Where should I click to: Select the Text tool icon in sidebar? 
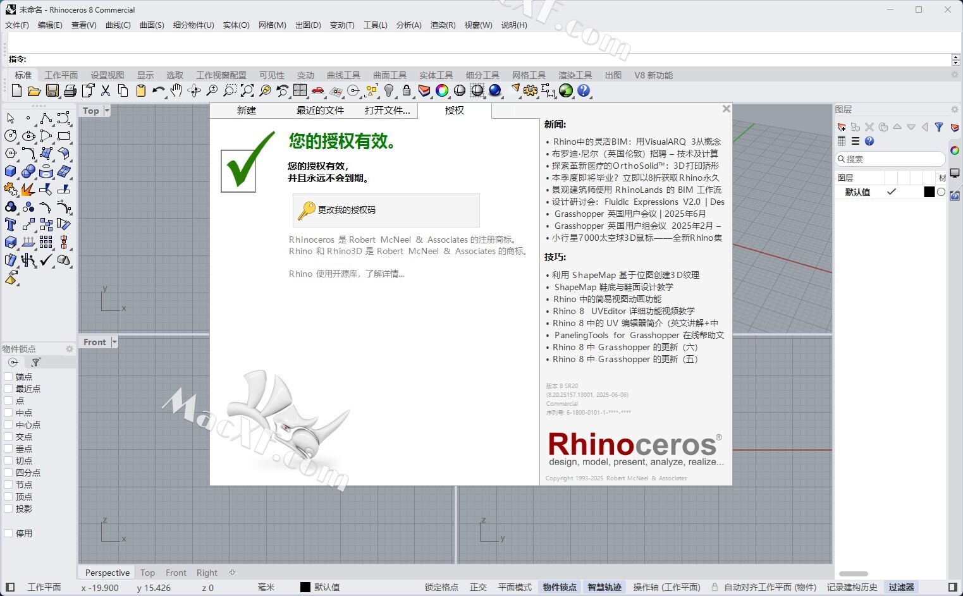pyautogui.click(x=11, y=224)
